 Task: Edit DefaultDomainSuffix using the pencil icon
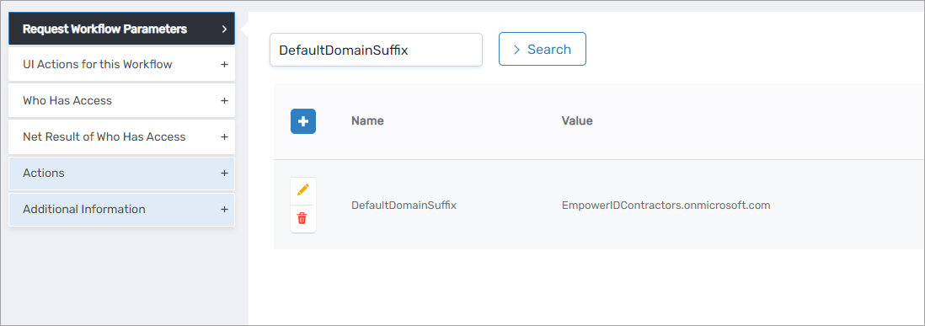303,190
